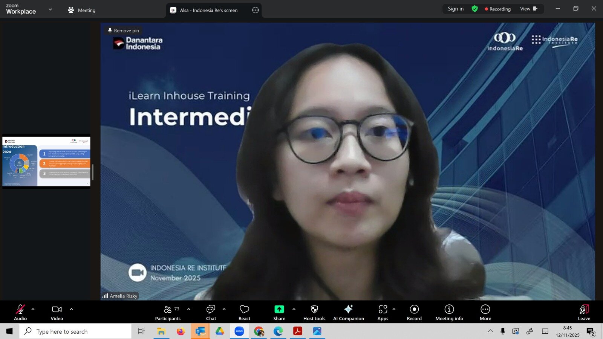Launch AI Companion
This screenshot has width=603, height=339.
click(348, 312)
